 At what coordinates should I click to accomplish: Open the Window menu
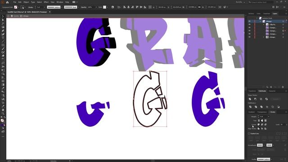pyautogui.click(x=60, y=2)
